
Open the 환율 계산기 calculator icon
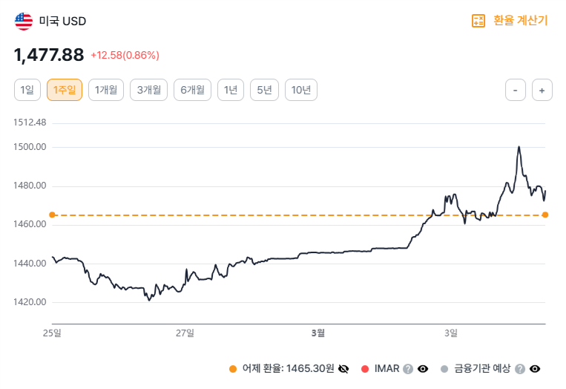[x=478, y=21]
